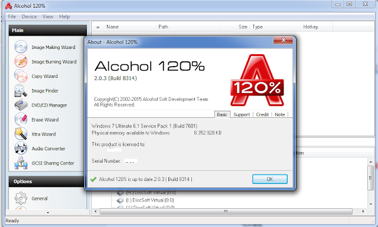The height and width of the screenshot is (227, 378).
Task: Switch to the Credit tab
Action: click(x=262, y=114)
